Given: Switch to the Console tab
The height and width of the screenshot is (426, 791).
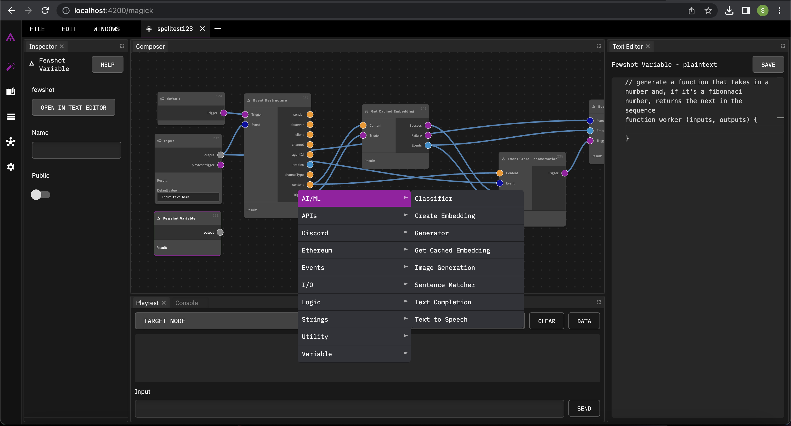Looking at the screenshot, I should pos(187,303).
